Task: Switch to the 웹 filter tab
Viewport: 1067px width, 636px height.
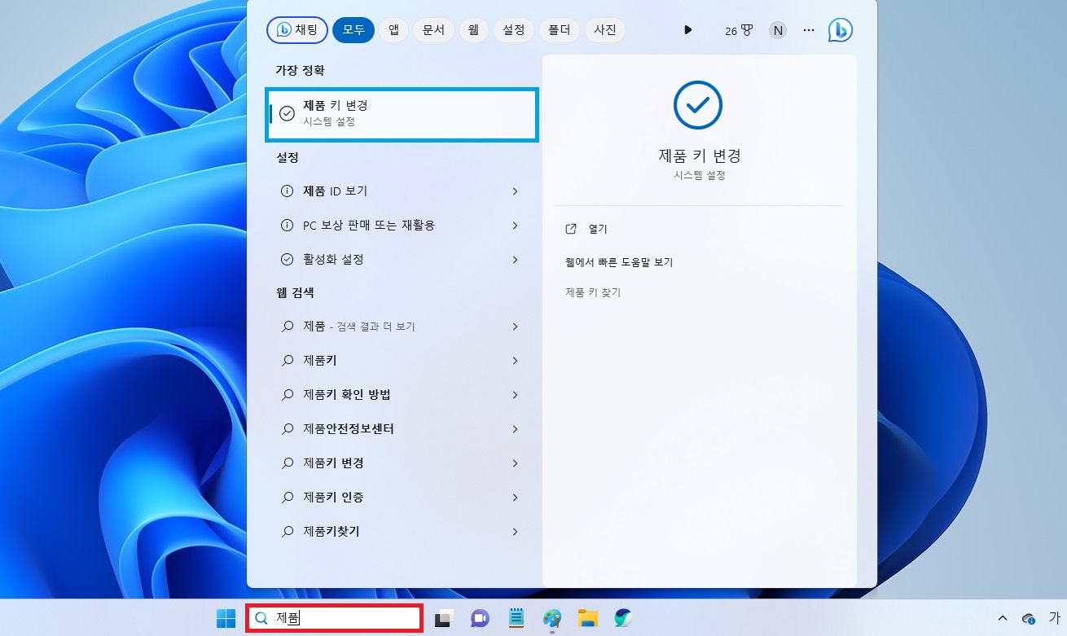Action: coord(473,30)
